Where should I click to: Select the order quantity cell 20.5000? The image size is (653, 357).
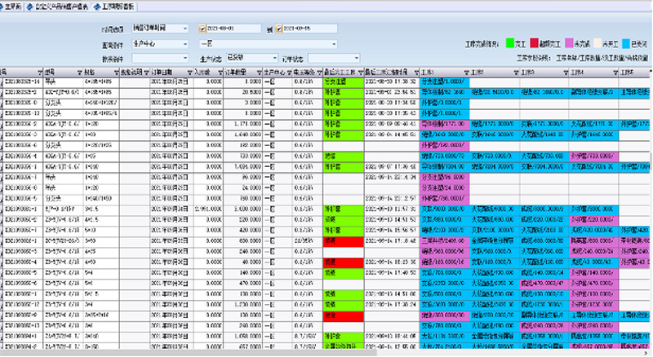[242, 92]
